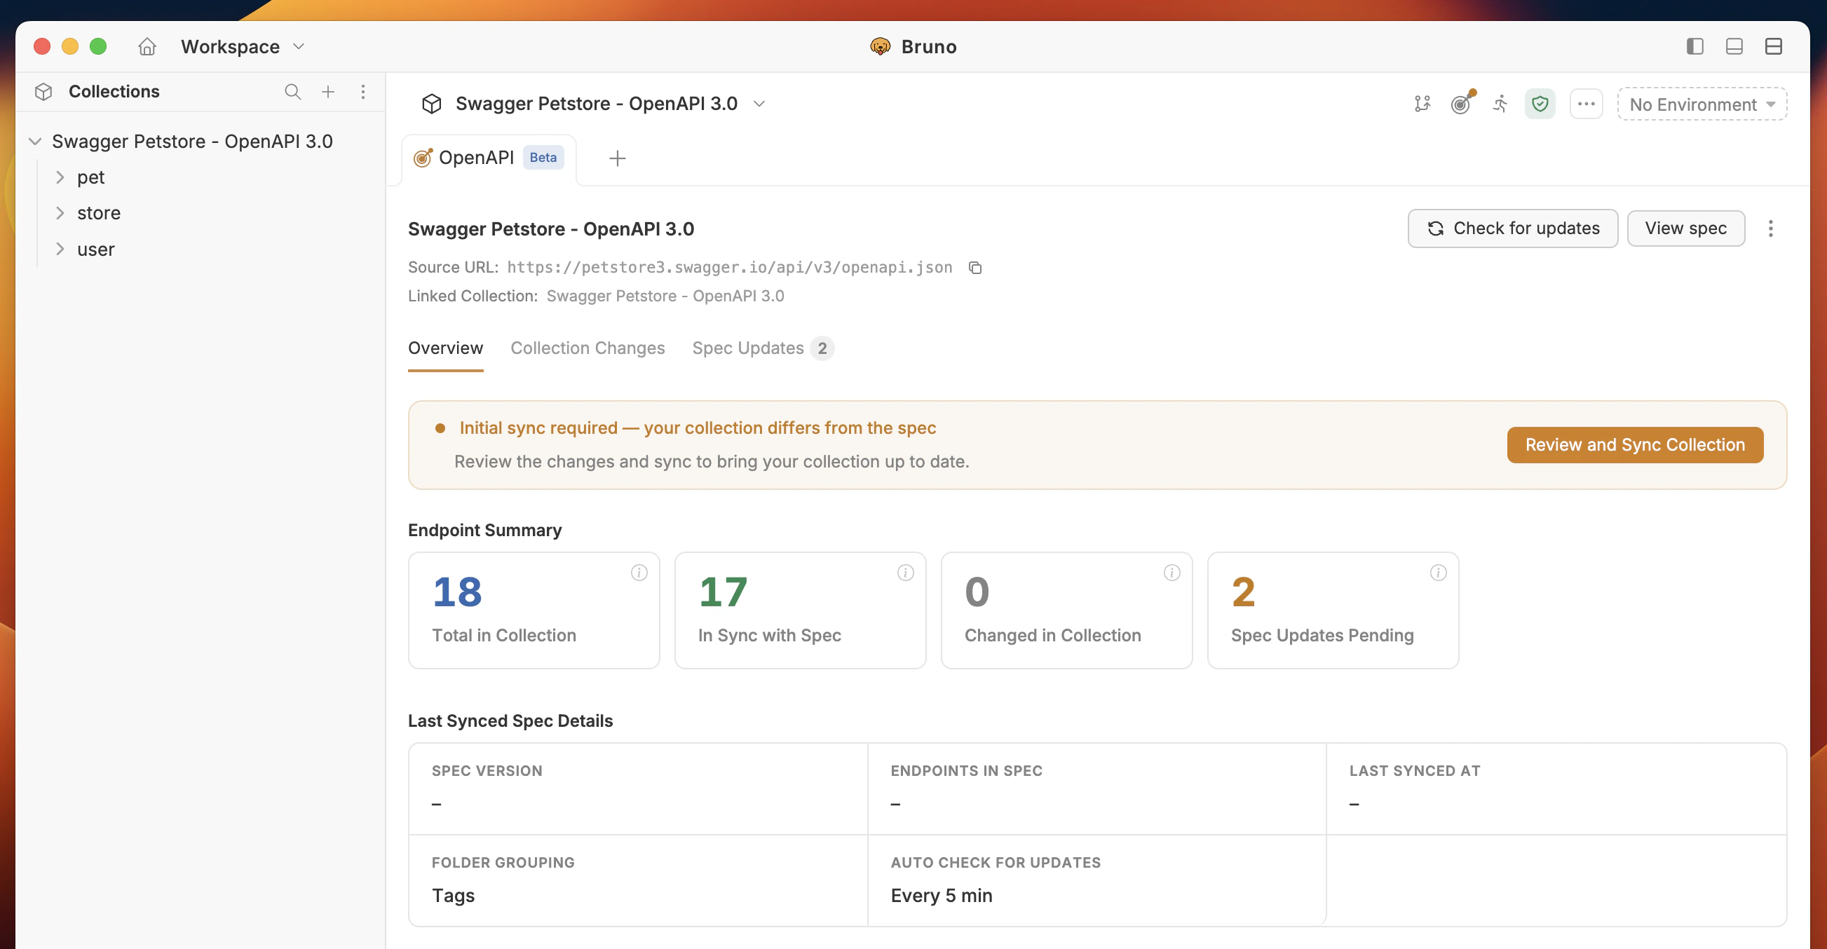Show info for Total in Collection card
Image resolution: width=1827 pixels, height=949 pixels.
click(x=639, y=573)
